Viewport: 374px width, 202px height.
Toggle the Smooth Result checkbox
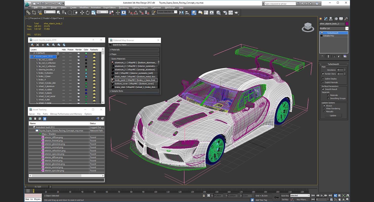323,89
